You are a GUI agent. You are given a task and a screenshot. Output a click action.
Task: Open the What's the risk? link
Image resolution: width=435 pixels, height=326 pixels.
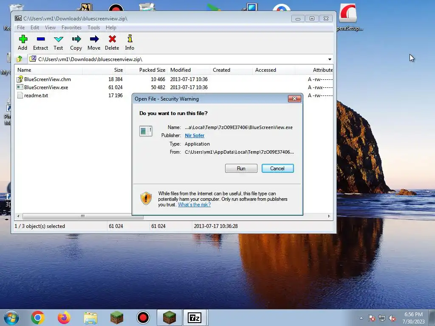[194, 205]
